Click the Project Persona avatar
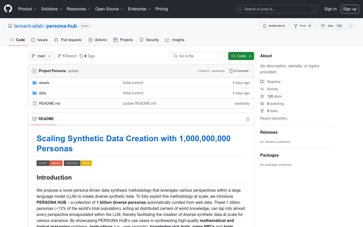This screenshot has width=363, height=227. 34,71
